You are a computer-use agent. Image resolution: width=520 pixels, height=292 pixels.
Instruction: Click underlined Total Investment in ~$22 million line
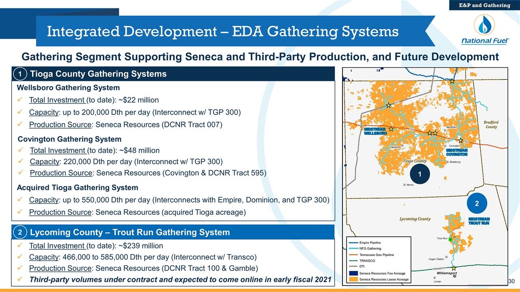(x=57, y=100)
